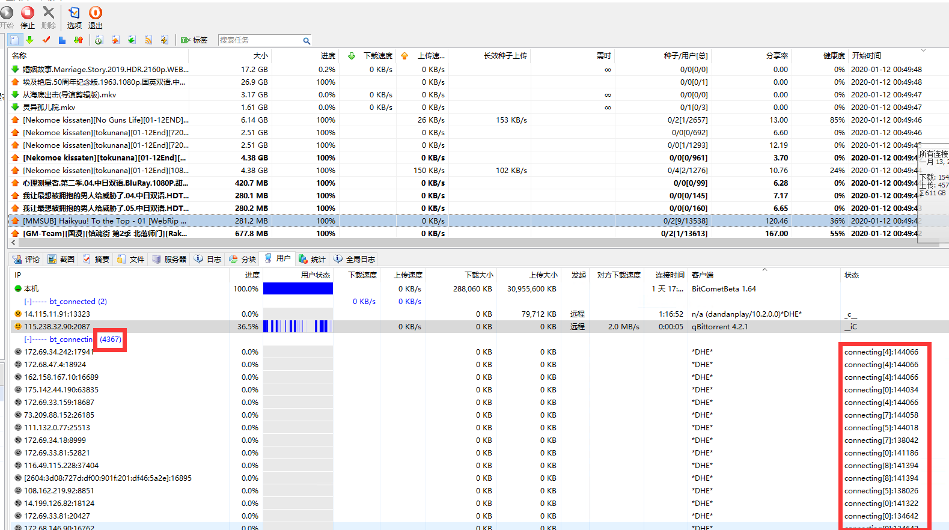Open the 标签 tags dropdown
Screen dimensions: 949x530
pyautogui.click(x=194, y=40)
